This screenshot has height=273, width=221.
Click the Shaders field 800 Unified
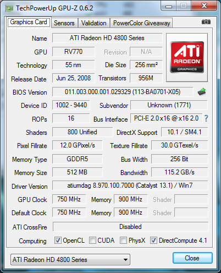coord(82,132)
